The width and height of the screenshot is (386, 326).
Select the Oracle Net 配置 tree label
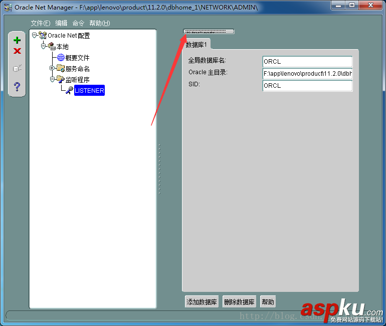click(69, 36)
